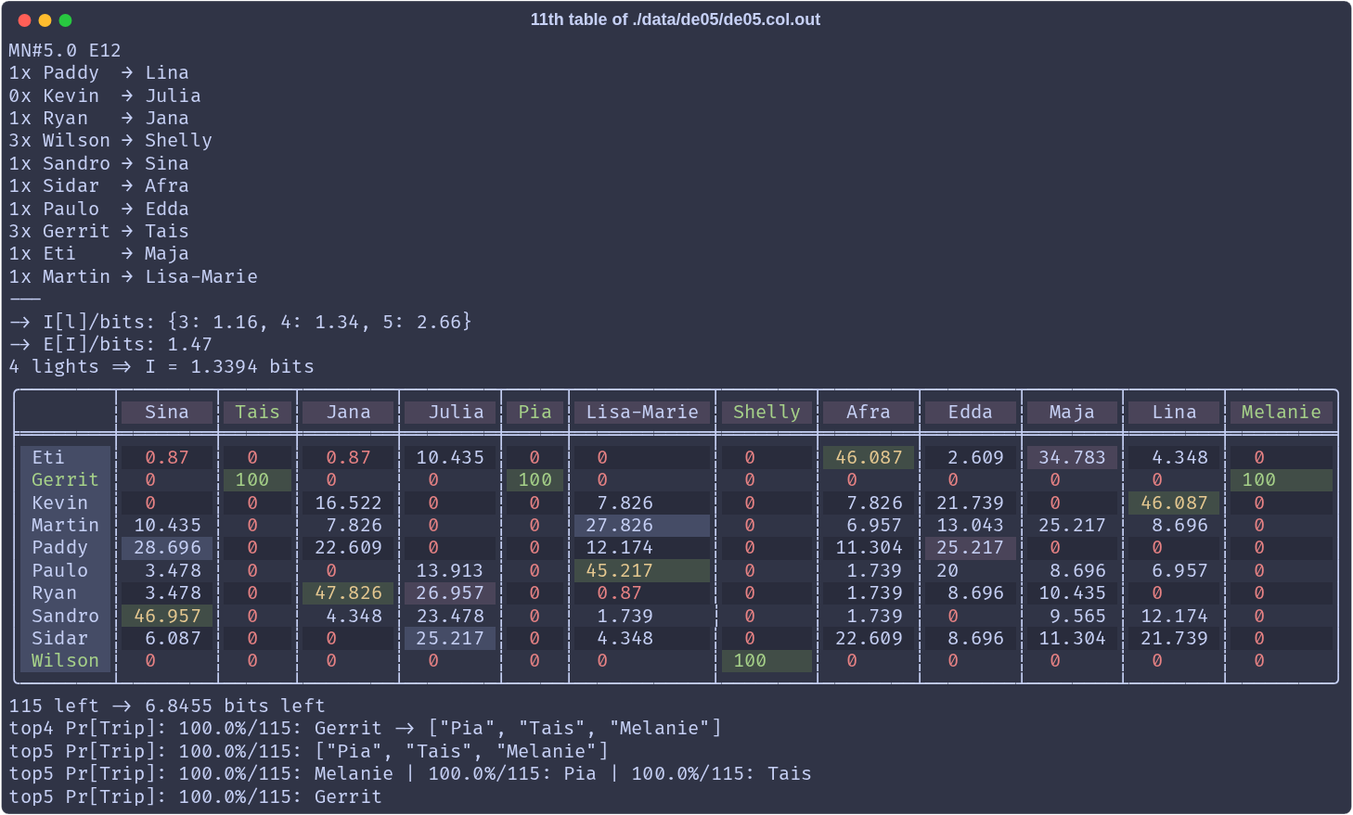Click the '0x Kevin → Julia' line
The width and height of the screenshot is (1353, 815).
(x=104, y=96)
